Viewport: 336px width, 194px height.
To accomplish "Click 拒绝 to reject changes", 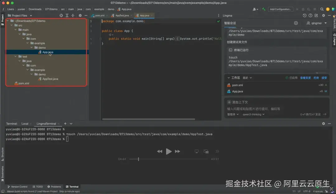I will coord(316,78).
